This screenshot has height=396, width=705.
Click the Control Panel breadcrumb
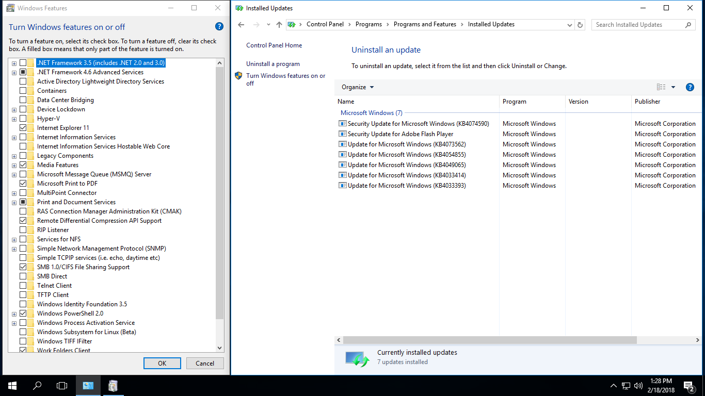(325, 24)
